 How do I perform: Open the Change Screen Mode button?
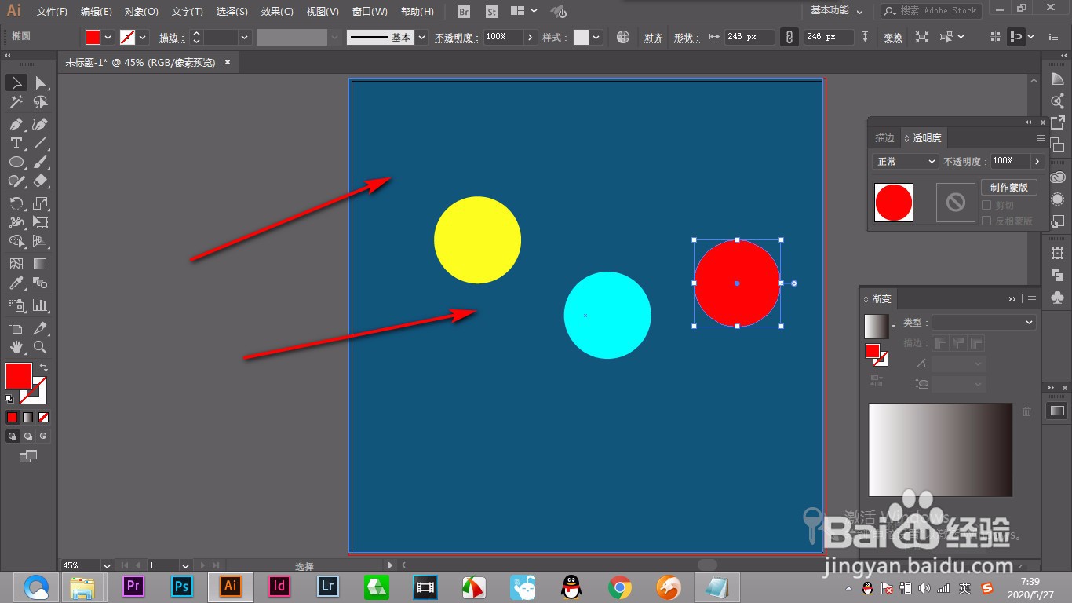pyautogui.click(x=28, y=455)
